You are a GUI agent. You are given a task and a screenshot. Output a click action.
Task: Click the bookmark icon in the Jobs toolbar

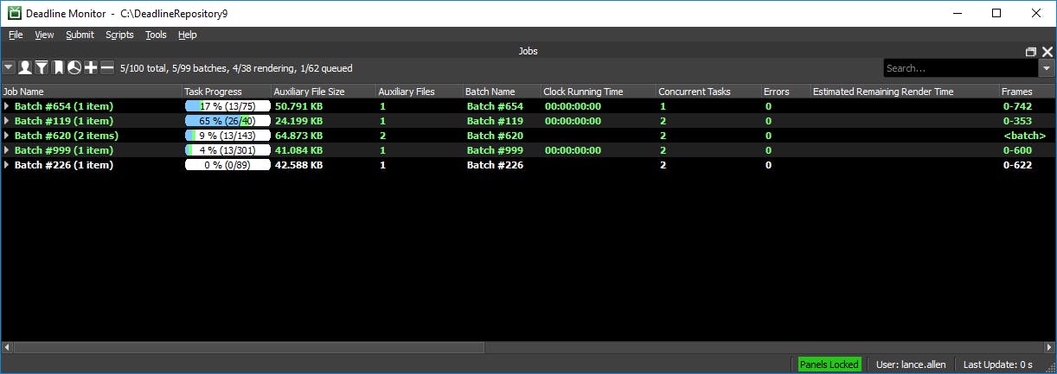tap(58, 67)
